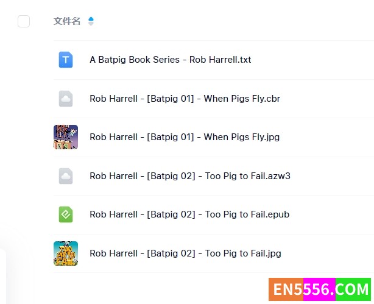The height and width of the screenshot is (304, 374).
Task: Sort ascending with the blue up arrow
Action: tap(91, 19)
